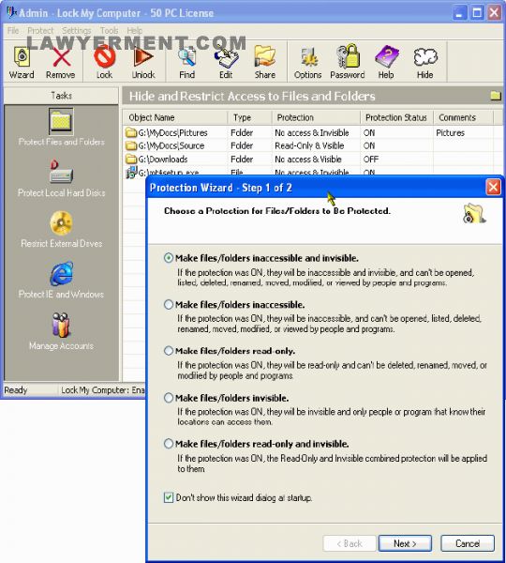Open Options from the toolbar
This screenshot has width=506, height=563.
click(x=307, y=63)
